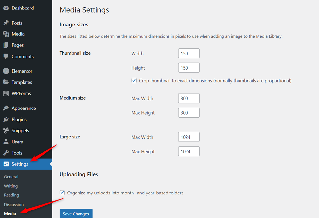The width and height of the screenshot is (319, 218).
Task: Click the Thumbnail Height input field
Action: click(x=188, y=68)
